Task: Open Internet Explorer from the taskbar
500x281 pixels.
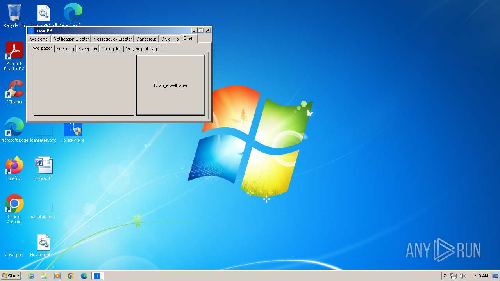Action: pos(31,276)
